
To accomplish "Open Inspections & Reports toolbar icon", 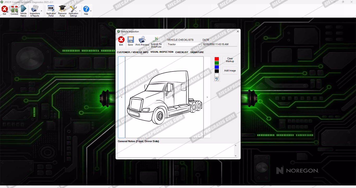I will (x=35, y=10).
